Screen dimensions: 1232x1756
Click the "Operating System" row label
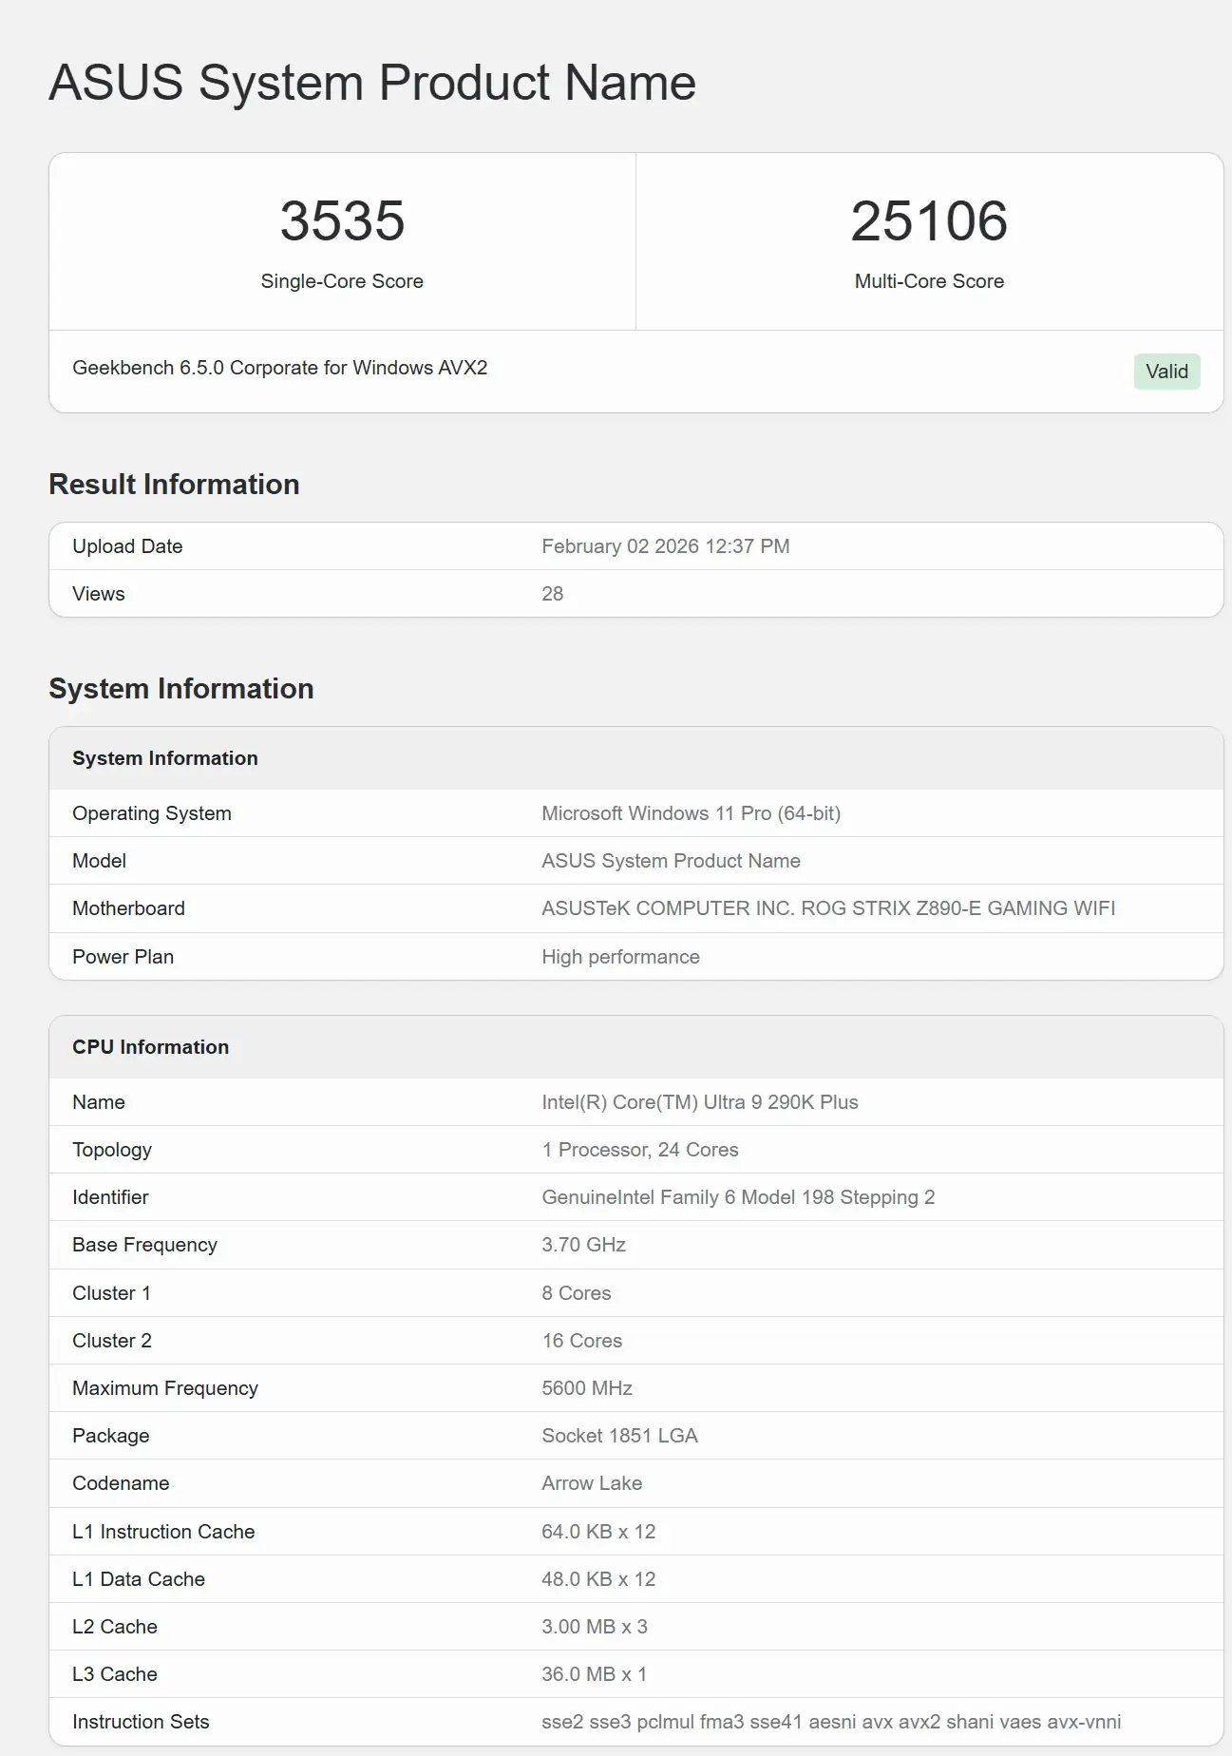click(152, 813)
